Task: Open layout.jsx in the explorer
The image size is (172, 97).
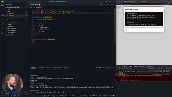Action: point(11,13)
